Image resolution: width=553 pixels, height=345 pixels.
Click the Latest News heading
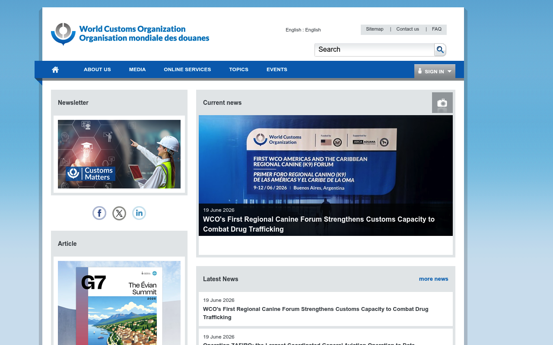(221, 279)
